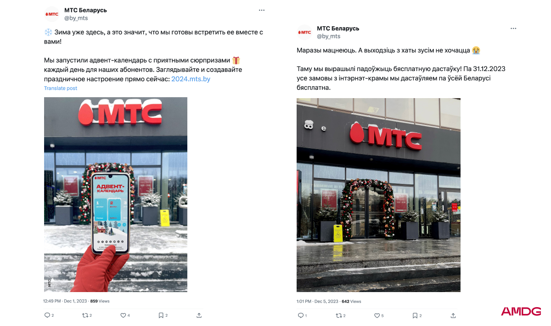This screenshot has width=551, height=326.
Task: Click @by_mts handle on left post
Action: (x=76, y=18)
